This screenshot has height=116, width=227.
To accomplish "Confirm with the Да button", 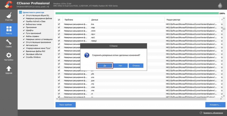I will tap(105, 66).
